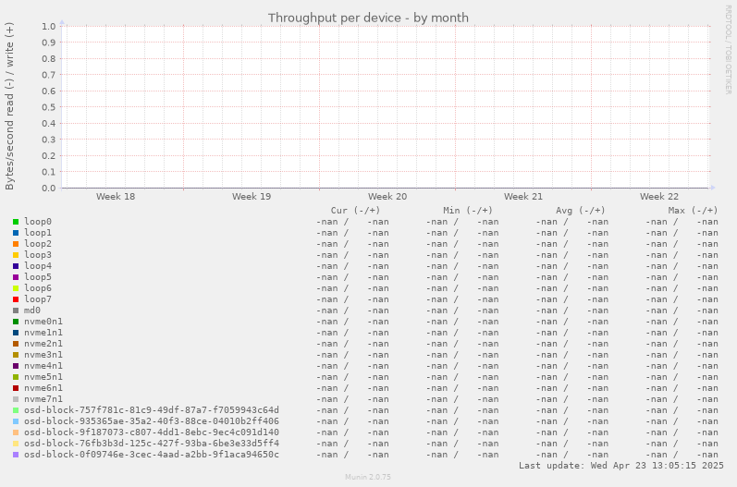The width and height of the screenshot is (737, 487).
Task: Click the Avg (-/+) column header
Action: pyautogui.click(x=581, y=211)
